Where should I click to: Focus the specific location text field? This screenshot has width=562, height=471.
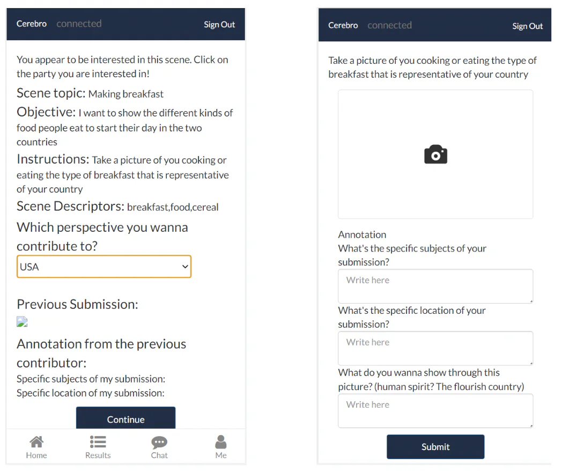(x=435, y=348)
